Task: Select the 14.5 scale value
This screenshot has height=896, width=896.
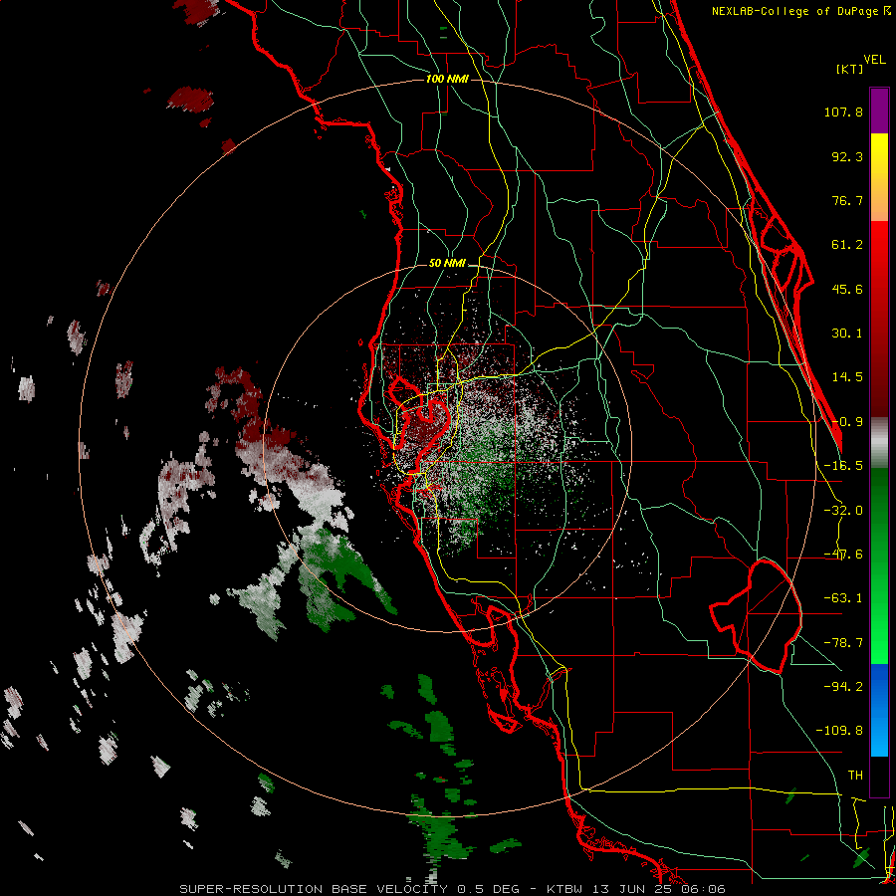Action: (x=847, y=377)
